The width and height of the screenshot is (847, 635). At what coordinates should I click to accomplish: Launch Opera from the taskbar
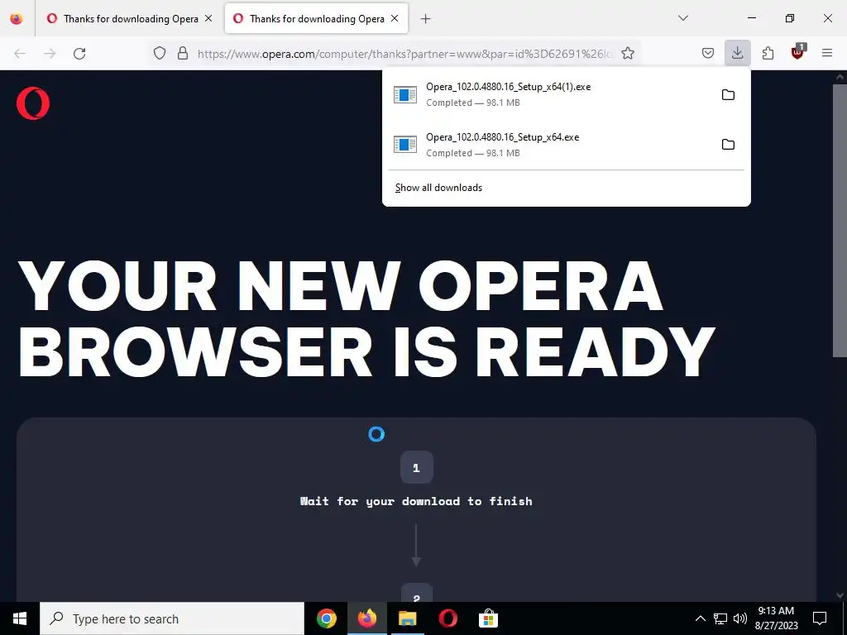(447, 618)
